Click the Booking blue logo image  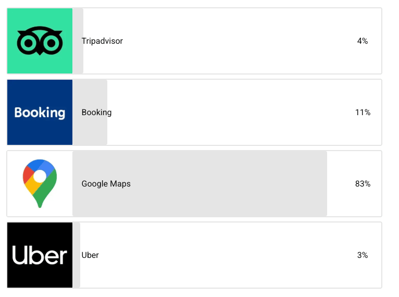coord(40,112)
